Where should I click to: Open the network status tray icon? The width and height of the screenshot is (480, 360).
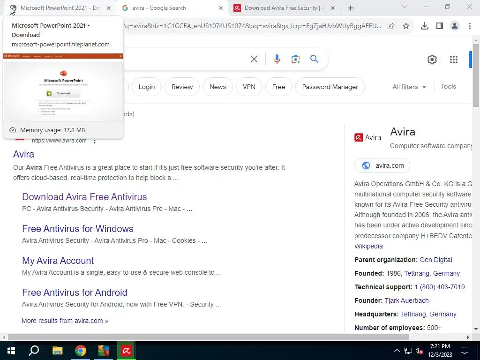(x=408, y=351)
